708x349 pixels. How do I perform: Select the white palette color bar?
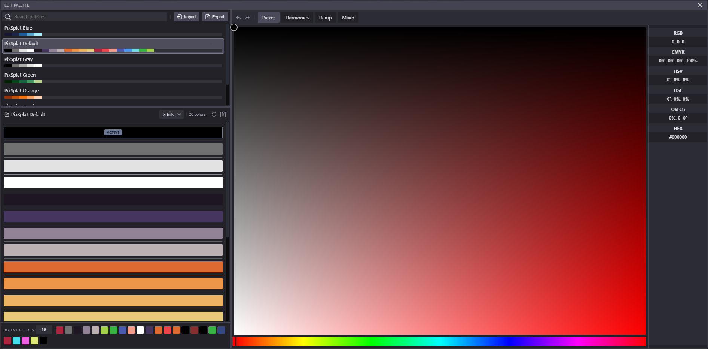click(113, 183)
